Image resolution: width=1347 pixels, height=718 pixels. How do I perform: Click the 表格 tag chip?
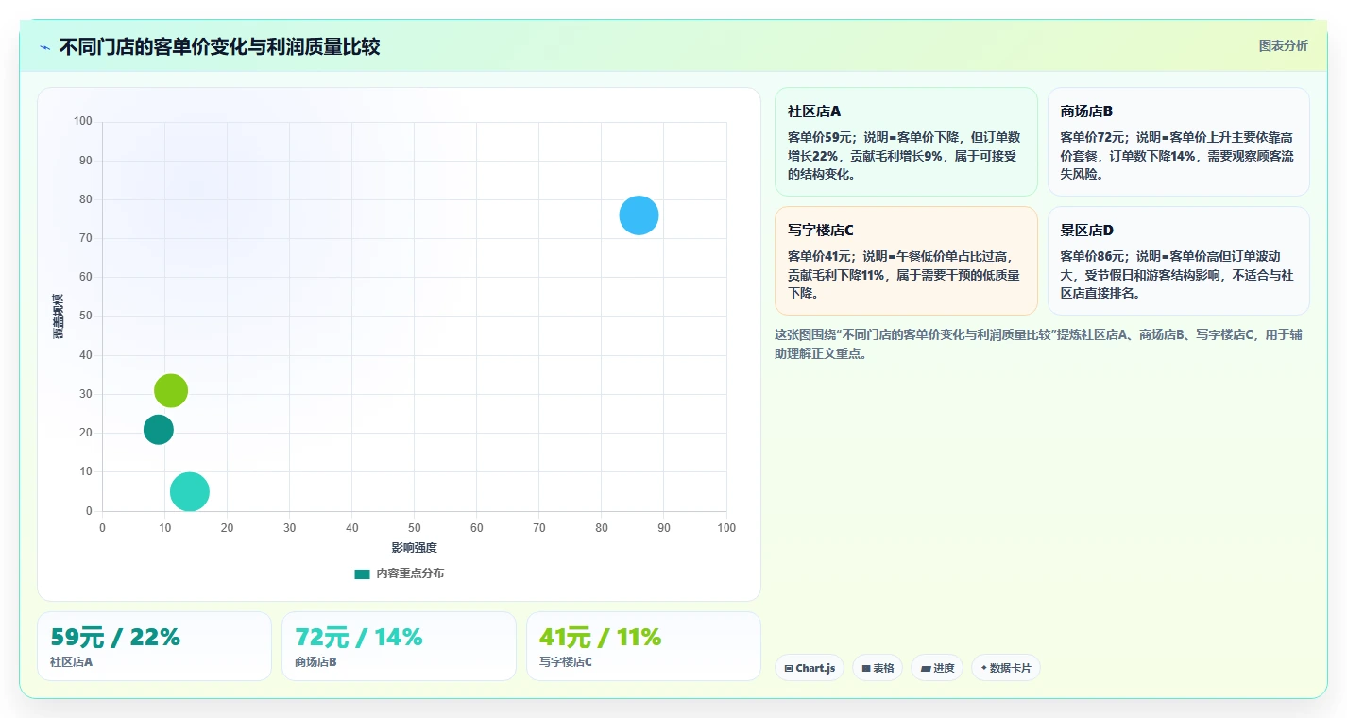(x=878, y=668)
